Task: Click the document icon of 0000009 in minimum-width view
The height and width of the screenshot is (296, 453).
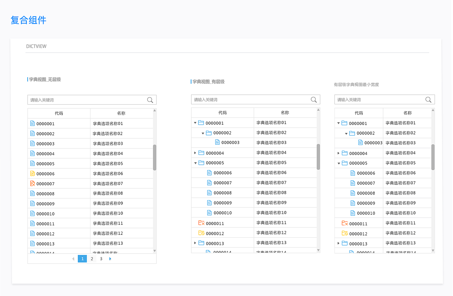Action: point(352,203)
